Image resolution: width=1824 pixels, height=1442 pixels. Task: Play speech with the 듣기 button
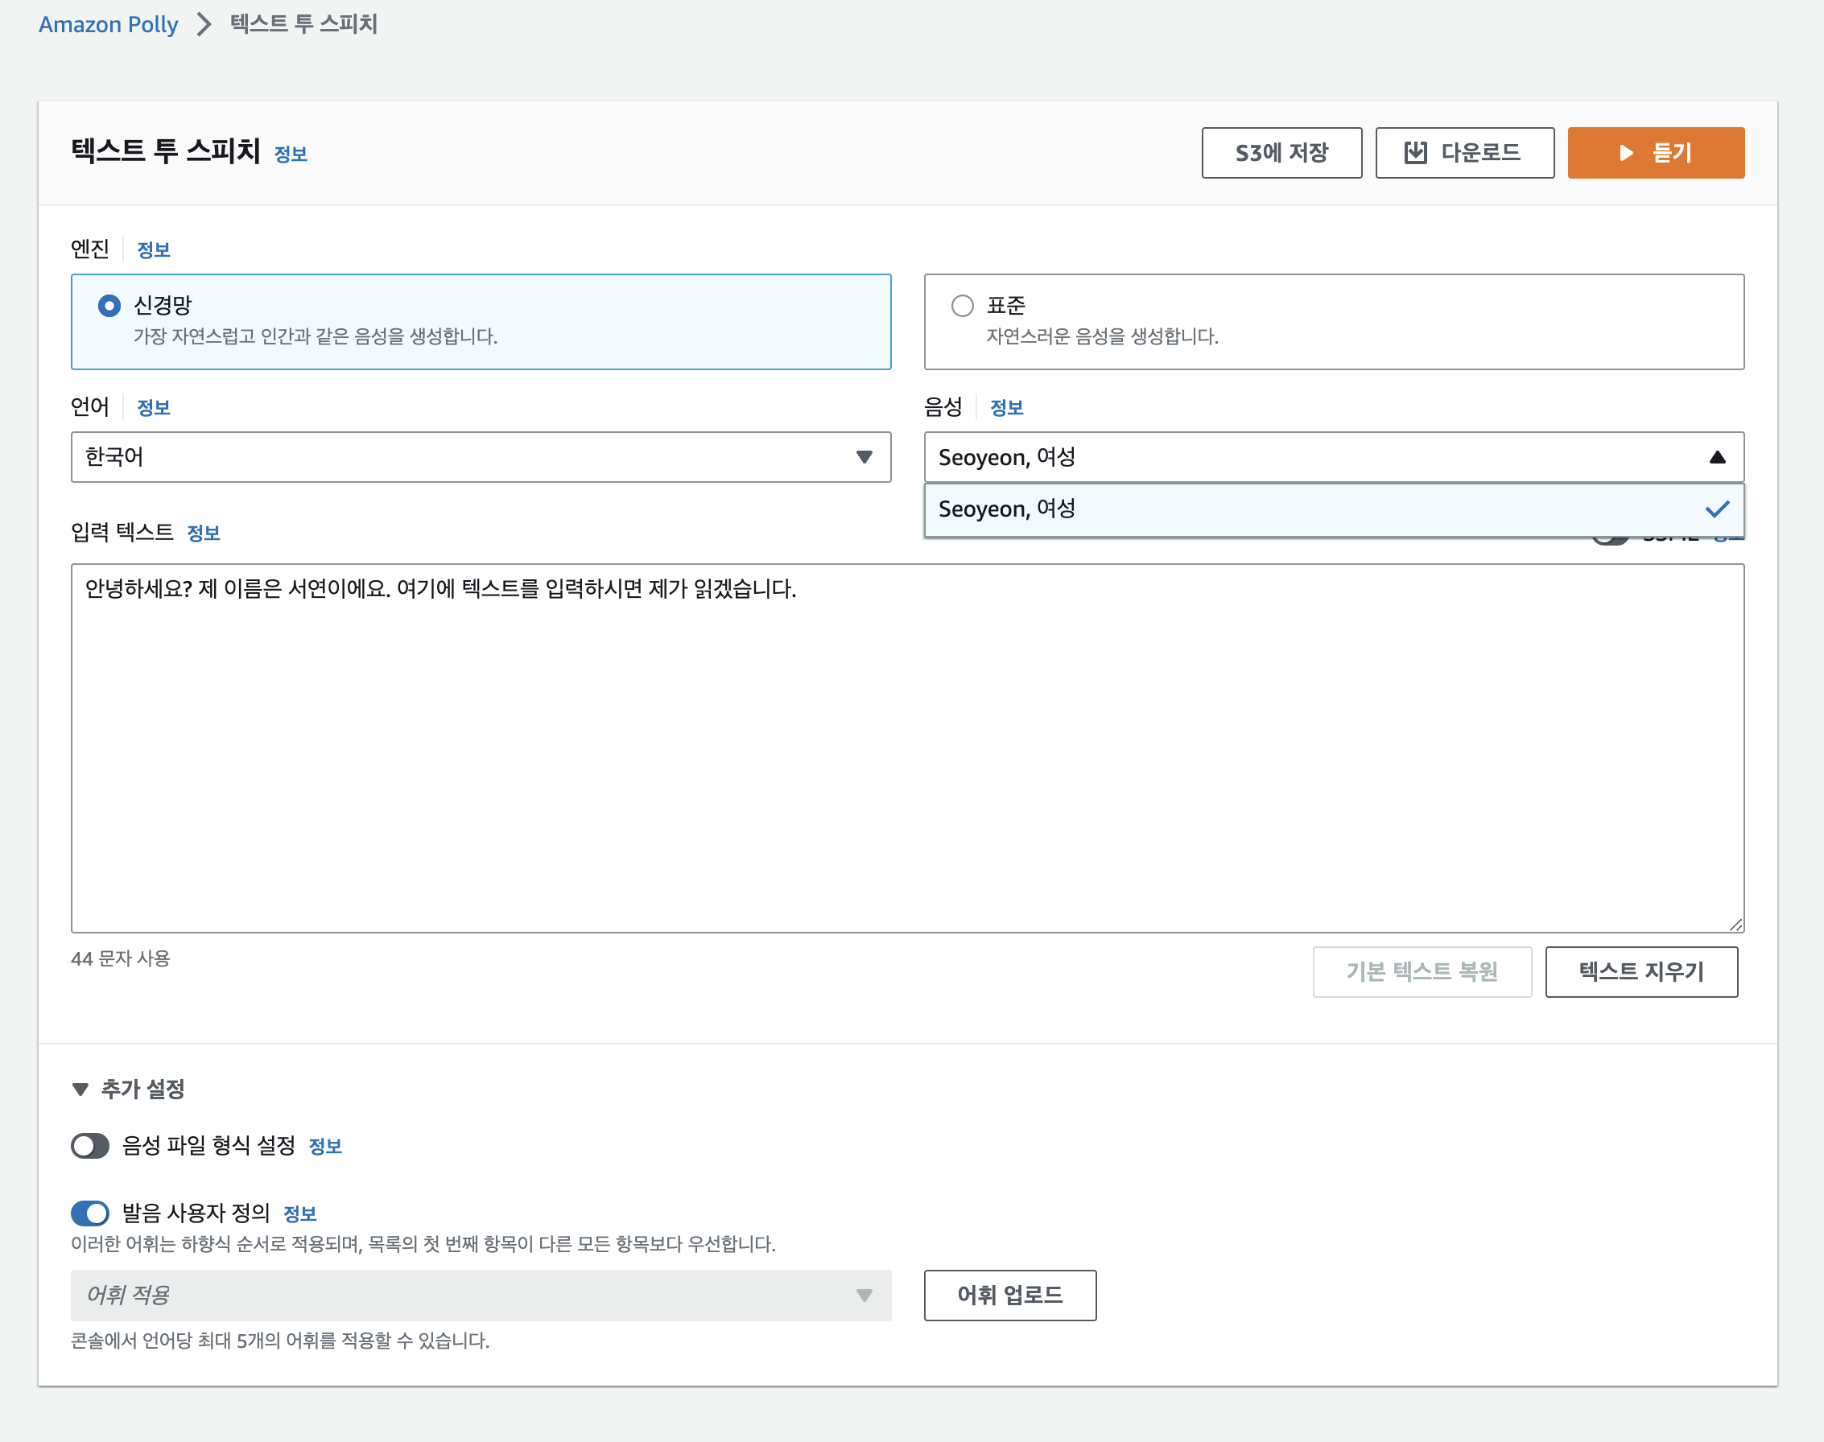point(1655,153)
